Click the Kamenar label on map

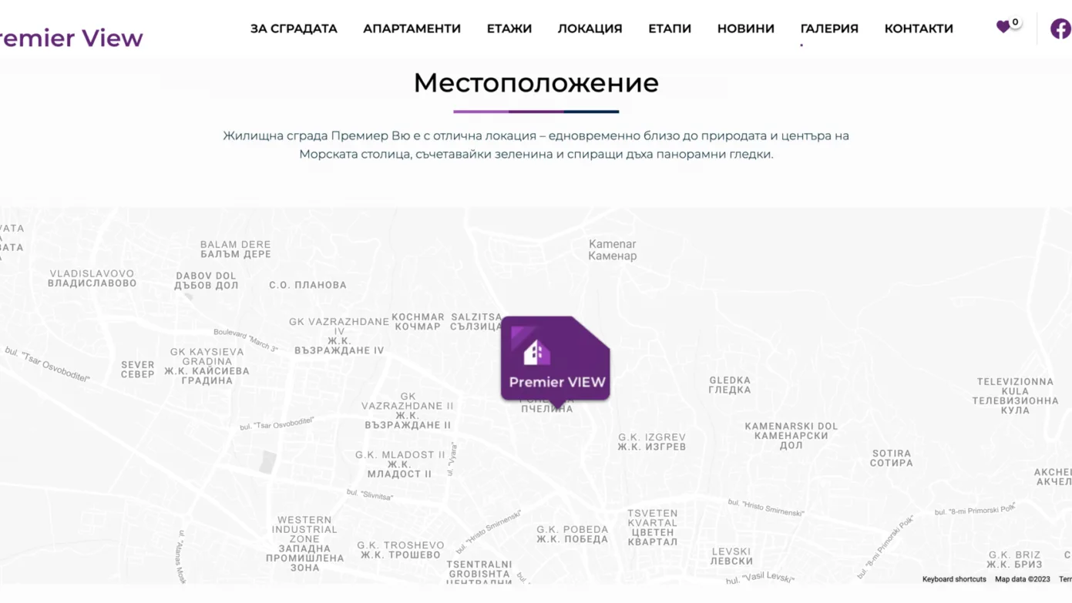click(x=612, y=250)
